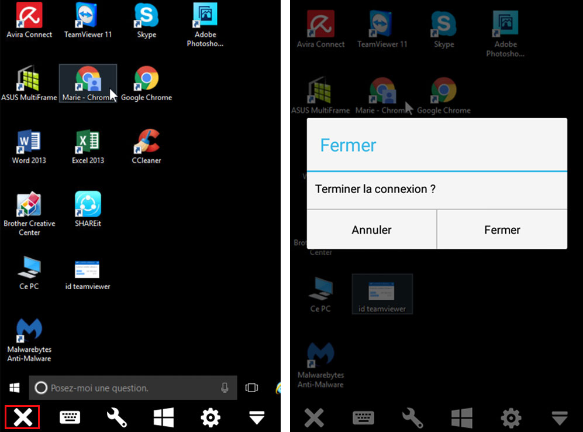Click the Cortana search box 'Posez-moi une question'

pyautogui.click(x=133, y=388)
